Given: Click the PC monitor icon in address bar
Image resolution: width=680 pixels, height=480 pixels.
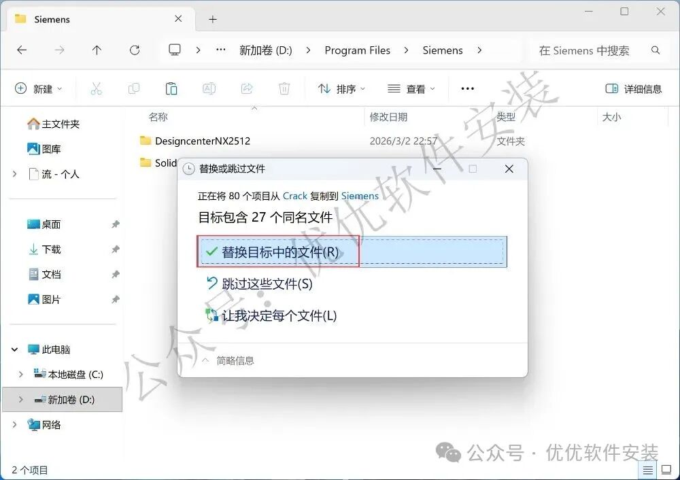Looking at the screenshot, I should 175,50.
